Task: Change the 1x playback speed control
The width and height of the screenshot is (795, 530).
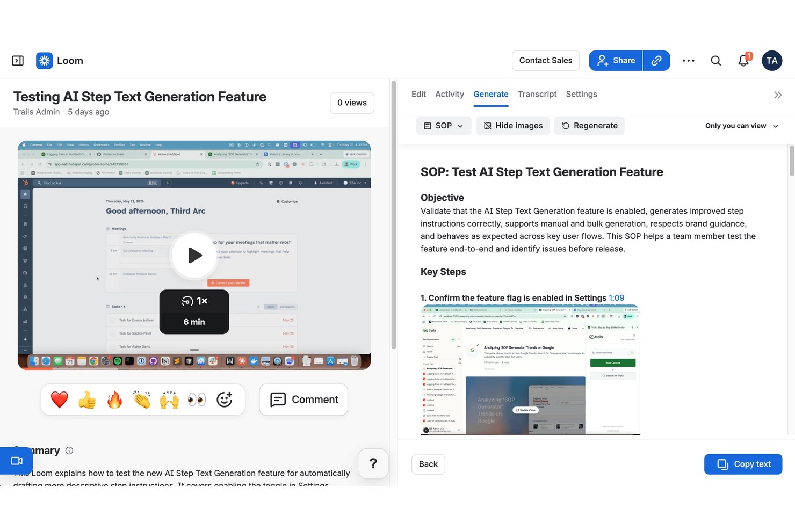Action: coord(194,301)
